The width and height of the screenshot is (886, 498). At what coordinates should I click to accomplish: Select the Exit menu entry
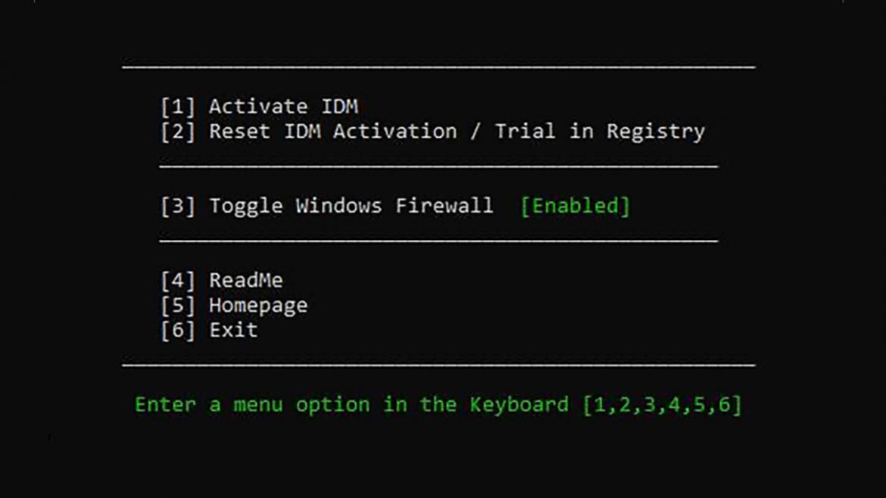(233, 331)
